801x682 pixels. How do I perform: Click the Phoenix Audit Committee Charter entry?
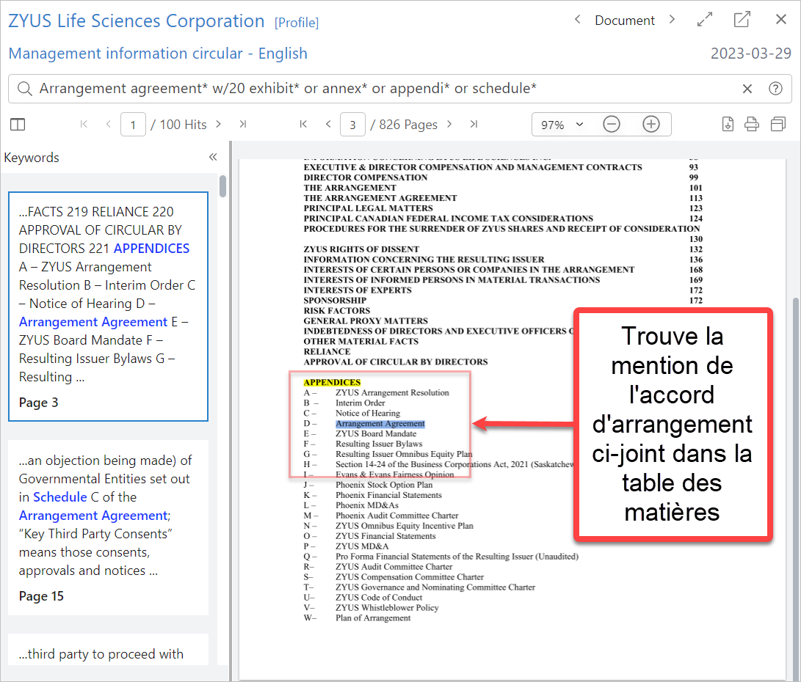(397, 516)
